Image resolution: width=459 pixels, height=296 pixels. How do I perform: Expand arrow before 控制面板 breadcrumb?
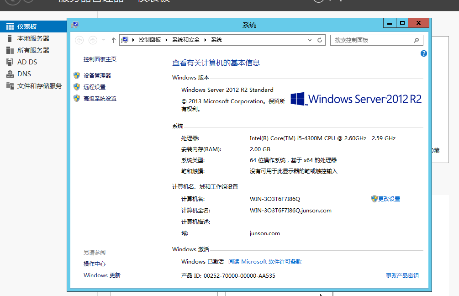(x=133, y=40)
